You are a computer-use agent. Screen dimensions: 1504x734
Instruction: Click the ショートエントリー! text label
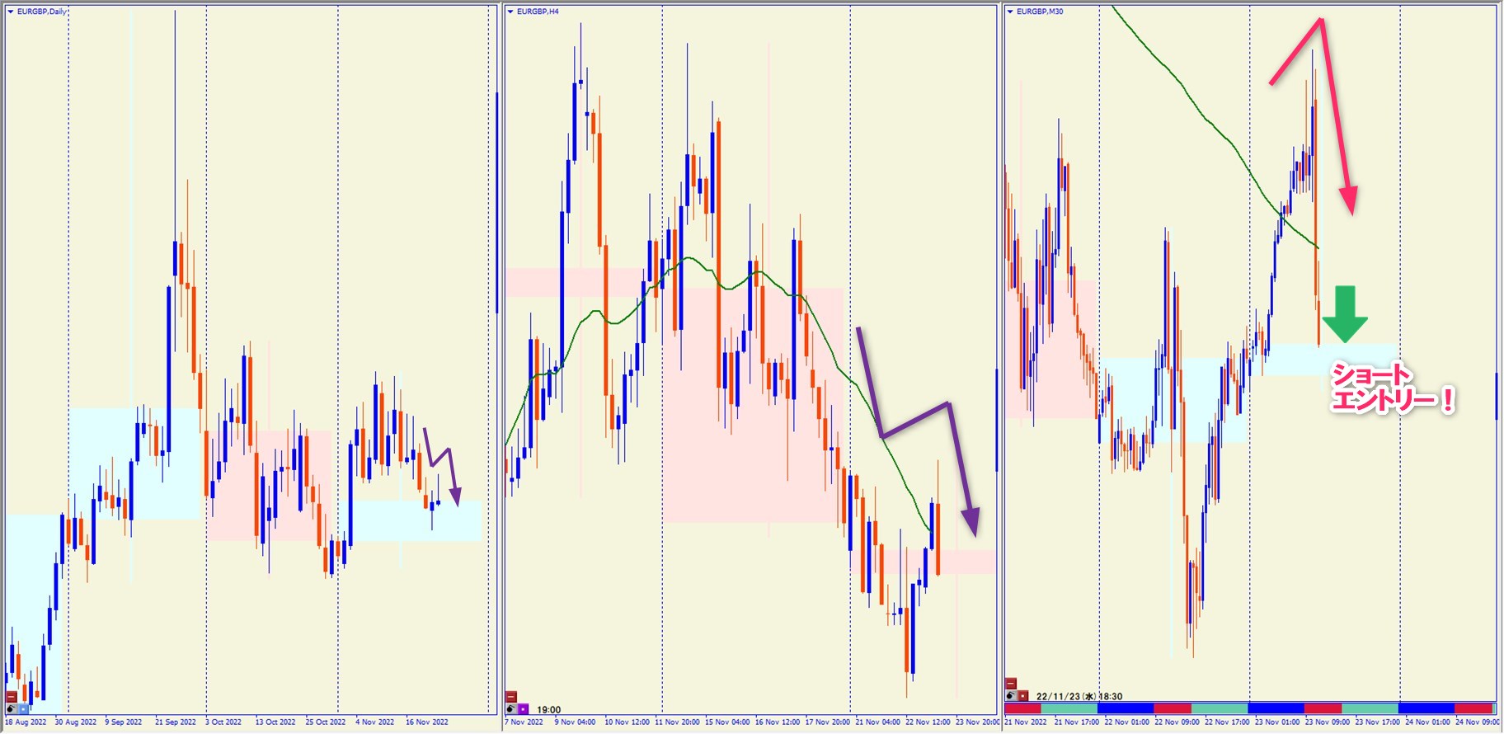tap(1392, 388)
